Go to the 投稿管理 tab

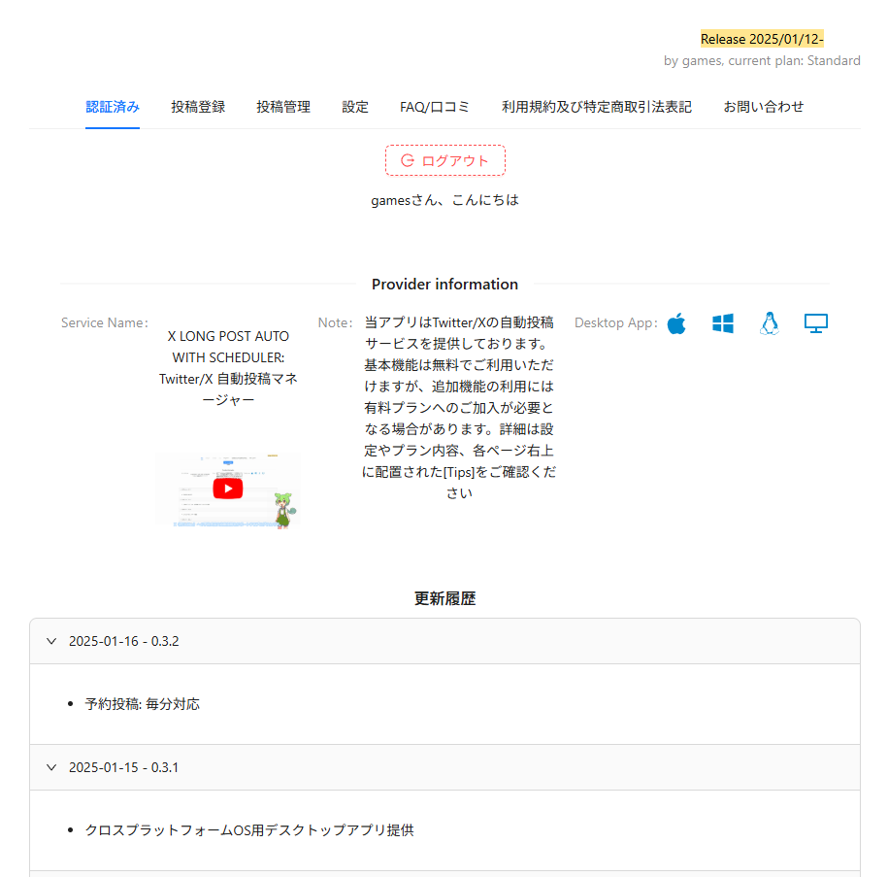click(282, 107)
